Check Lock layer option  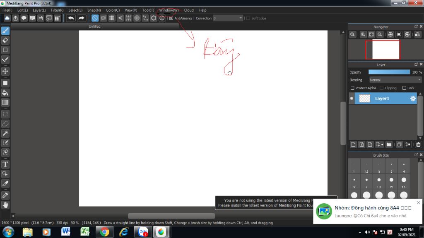pos(404,88)
